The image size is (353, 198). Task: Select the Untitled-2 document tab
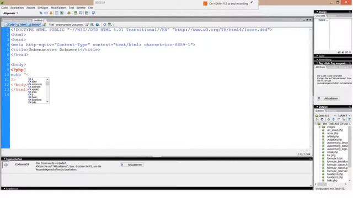click(x=39, y=20)
